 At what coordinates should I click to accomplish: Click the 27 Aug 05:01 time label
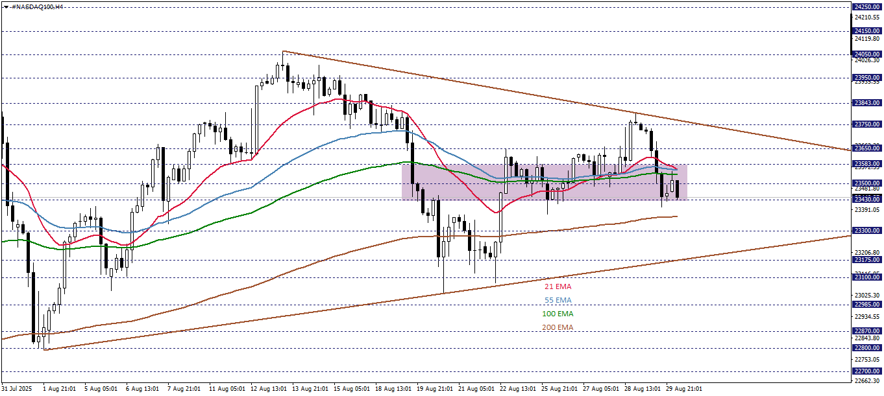(x=601, y=389)
